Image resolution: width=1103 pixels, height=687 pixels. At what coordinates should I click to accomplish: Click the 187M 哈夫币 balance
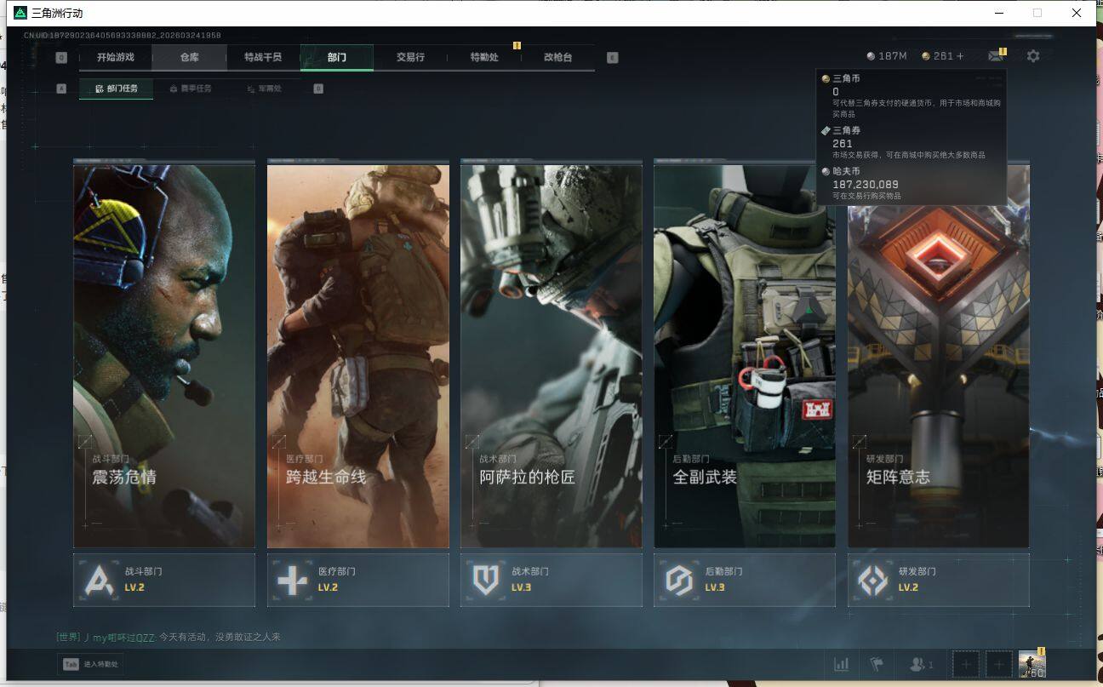pos(887,56)
